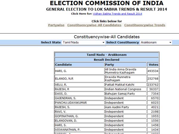
Task: Open Constituencywise Trends link
Action: coord(145,25)
